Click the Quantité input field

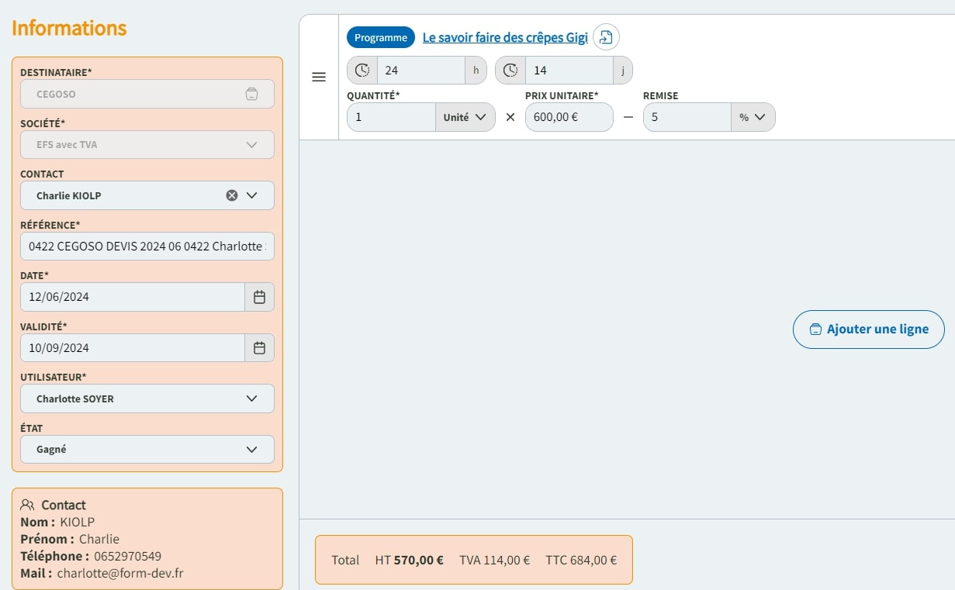[391, 117]
